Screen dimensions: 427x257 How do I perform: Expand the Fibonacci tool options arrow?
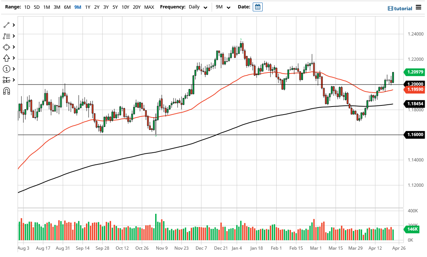(x=14, y=36)
